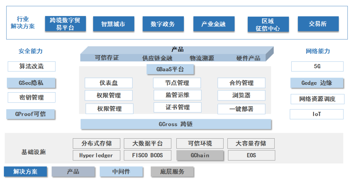Click the GBaaS平台 label box

(170, 69)
